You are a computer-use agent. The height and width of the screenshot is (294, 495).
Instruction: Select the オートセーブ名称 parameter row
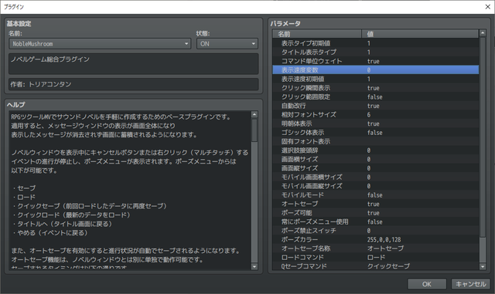(376, 248)
